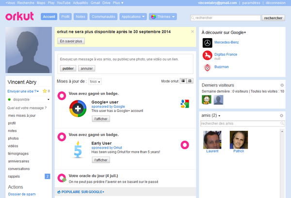Click the magnifier in friends search box
Image resolution: width=291 pixels, height=198 pixels.
282,123
